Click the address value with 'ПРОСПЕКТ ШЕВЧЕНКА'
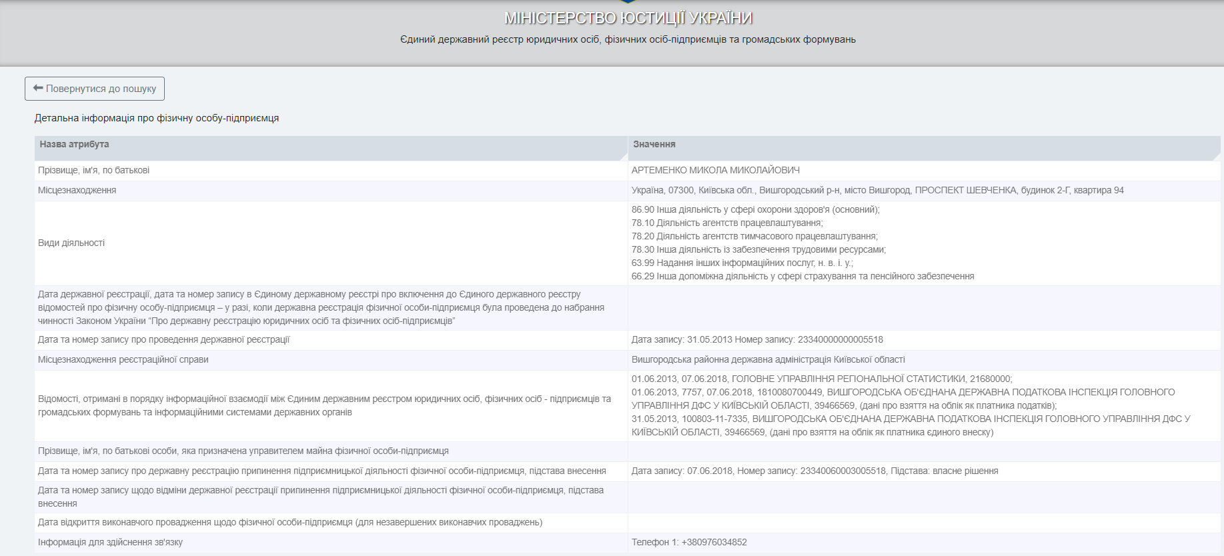 click(877, 191)
